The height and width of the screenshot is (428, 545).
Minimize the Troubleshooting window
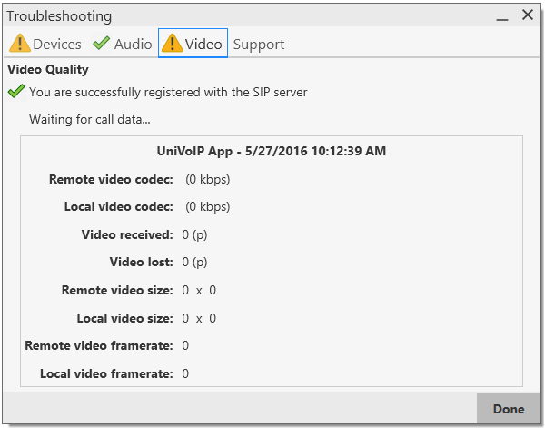[502, 16]
